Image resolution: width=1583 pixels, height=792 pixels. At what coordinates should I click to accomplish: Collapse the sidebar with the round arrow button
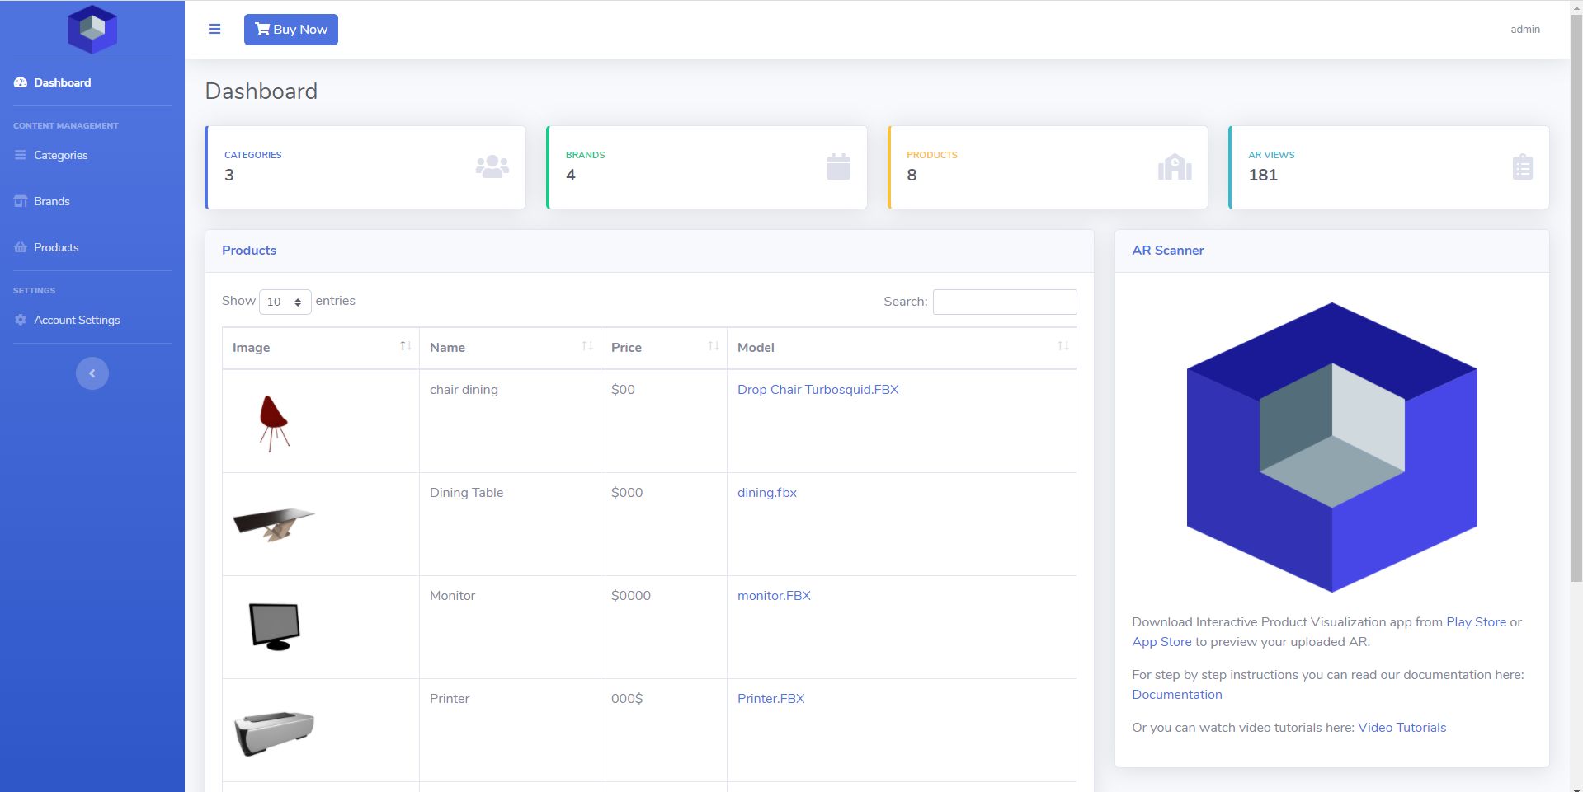click(x=92, y=373)
